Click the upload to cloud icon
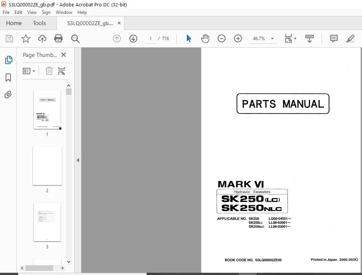The height and width of the screenshot is (275, 362). tap(42, 39)
